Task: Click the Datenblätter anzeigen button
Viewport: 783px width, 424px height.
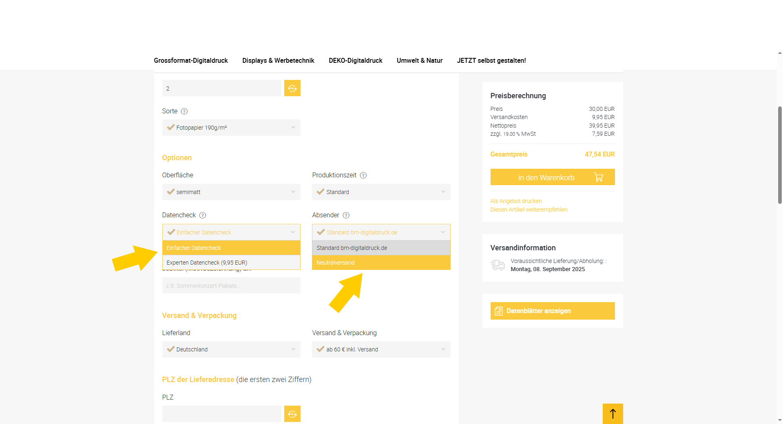Action: click(x=552, y=311)
